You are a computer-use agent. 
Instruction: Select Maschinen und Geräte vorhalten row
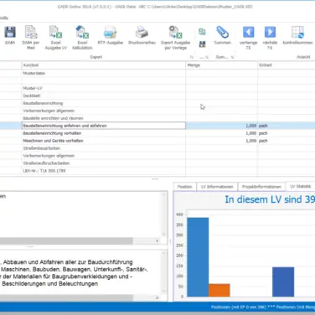(157, 141)
